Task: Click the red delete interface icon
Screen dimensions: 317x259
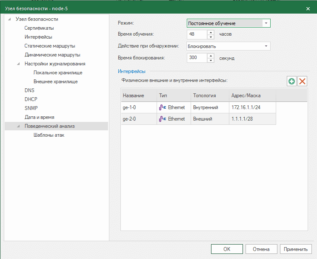Action: point(302,82)
